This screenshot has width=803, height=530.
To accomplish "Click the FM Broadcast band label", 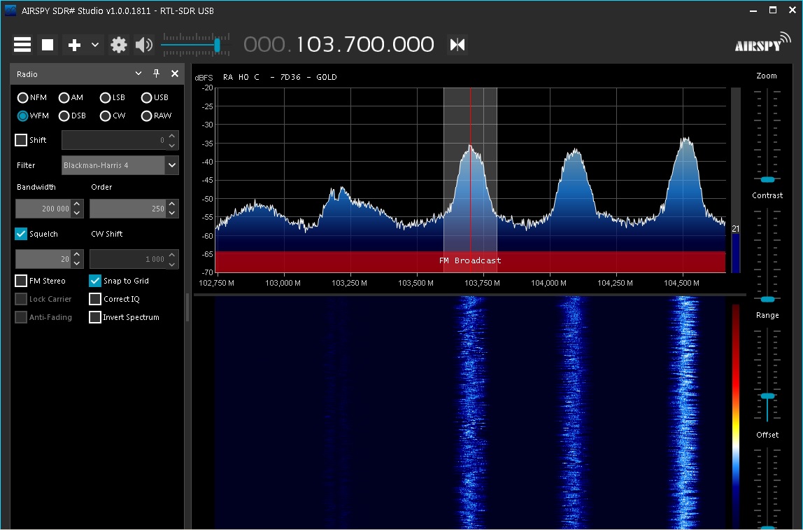I will [x=470, y=260].
